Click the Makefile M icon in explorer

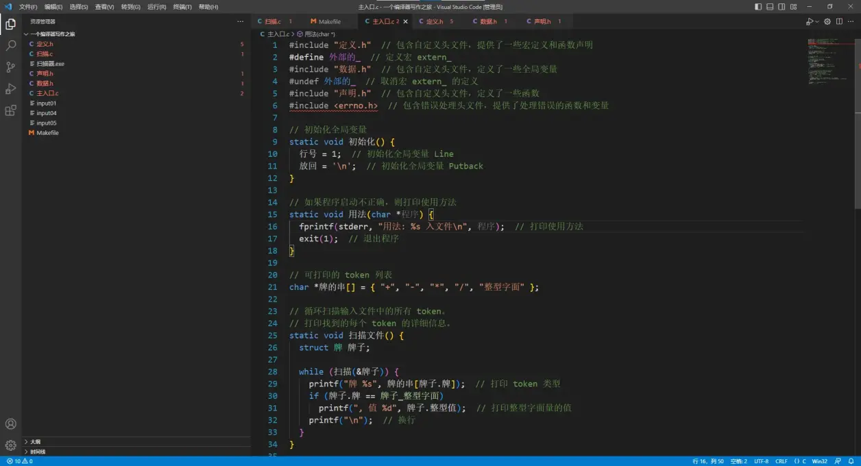32,133
